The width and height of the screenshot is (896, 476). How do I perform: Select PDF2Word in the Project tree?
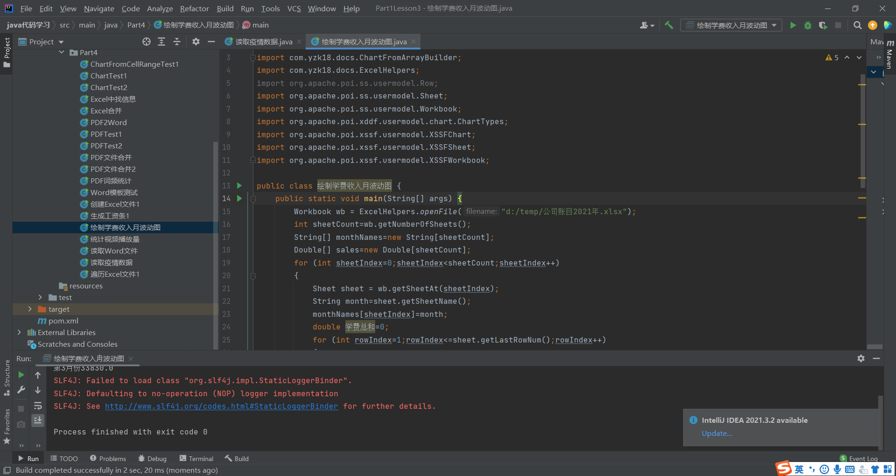[x=108, y=122]
